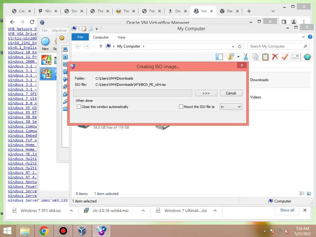Click the New machine icon in VirtualBox Manager

tap(45, 44)
